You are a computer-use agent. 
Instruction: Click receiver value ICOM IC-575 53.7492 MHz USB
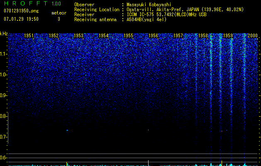[x=166, y=15]
